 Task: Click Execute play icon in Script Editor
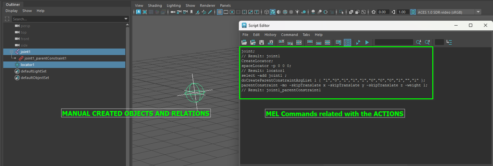367,42
